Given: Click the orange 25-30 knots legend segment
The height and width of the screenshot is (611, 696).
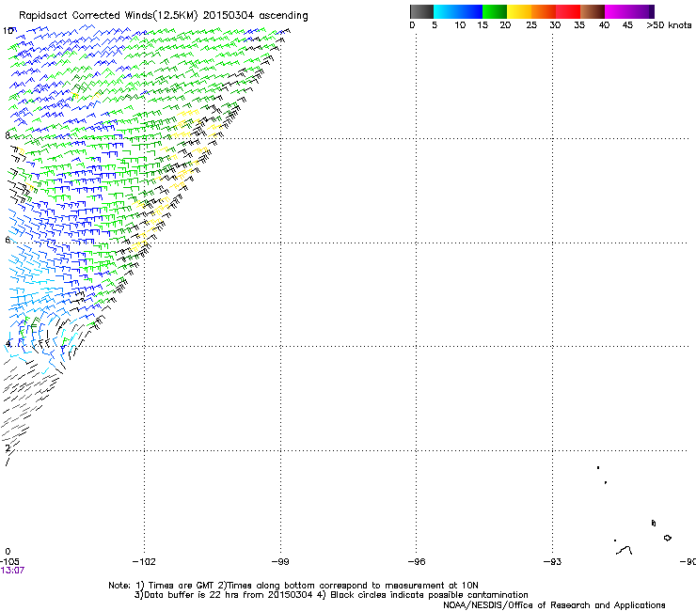Looking at the screenshot, I should 544,11.
